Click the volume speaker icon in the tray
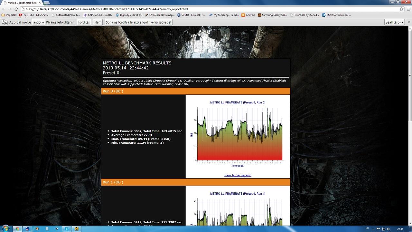Viewport: 412px width, 232px height. 389,229
